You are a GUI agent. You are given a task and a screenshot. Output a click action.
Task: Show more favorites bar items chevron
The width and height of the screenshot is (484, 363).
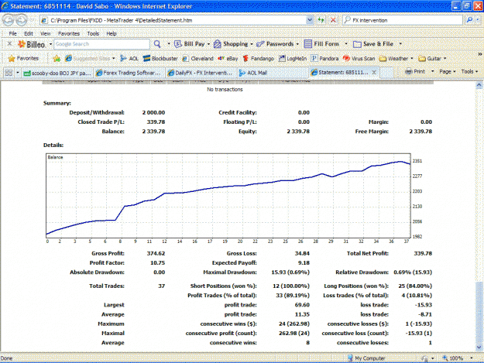tap(479, 54)
